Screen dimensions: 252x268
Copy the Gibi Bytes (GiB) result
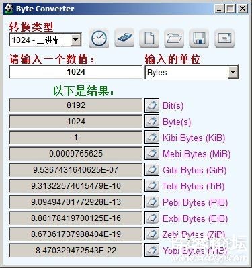pyautogui.click(x=152, y=170)
